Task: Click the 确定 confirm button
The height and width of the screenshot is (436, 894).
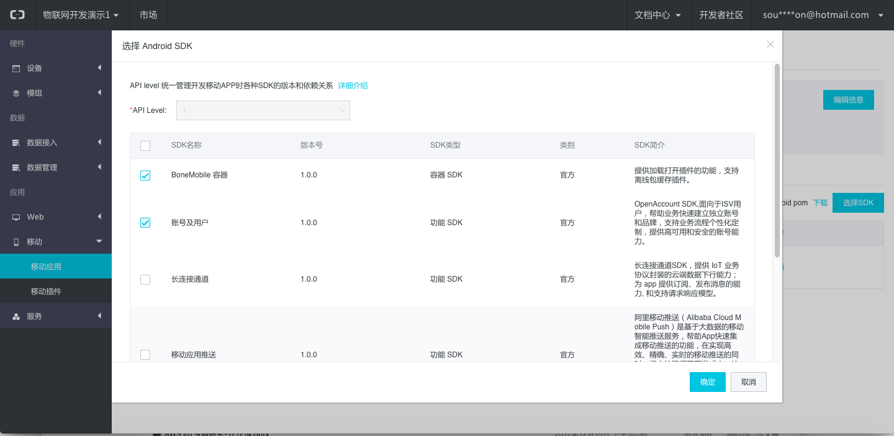Action: point(707,382)
